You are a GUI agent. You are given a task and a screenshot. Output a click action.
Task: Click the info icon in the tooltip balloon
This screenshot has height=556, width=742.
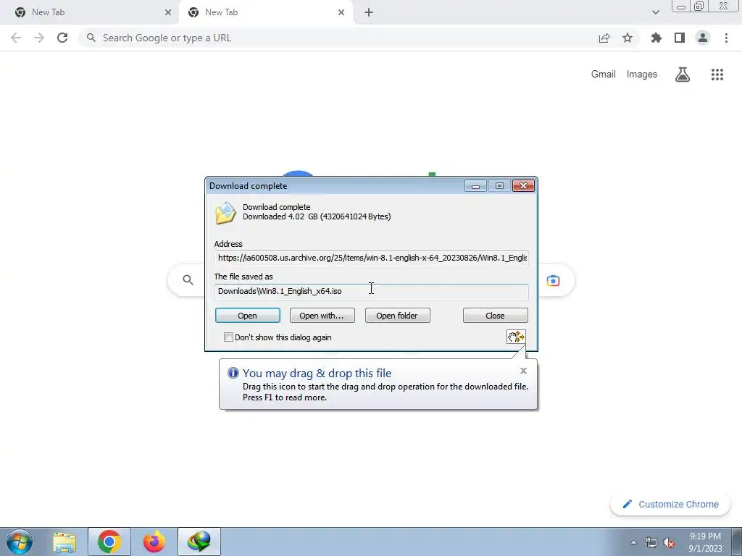pos(233,373)
